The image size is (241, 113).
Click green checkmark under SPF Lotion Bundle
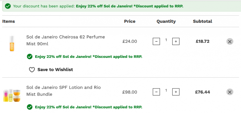point(30,107)
